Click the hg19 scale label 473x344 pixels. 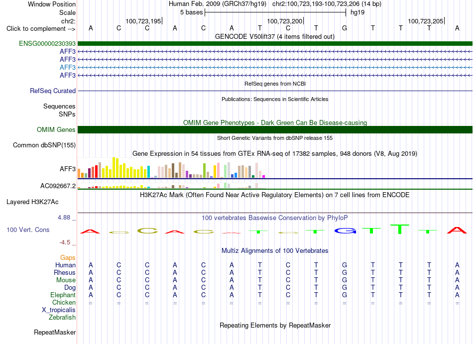(357, 12)
